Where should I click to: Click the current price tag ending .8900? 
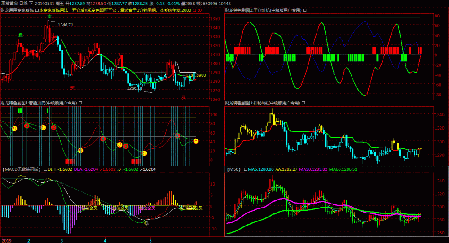[x=196, y=75]
